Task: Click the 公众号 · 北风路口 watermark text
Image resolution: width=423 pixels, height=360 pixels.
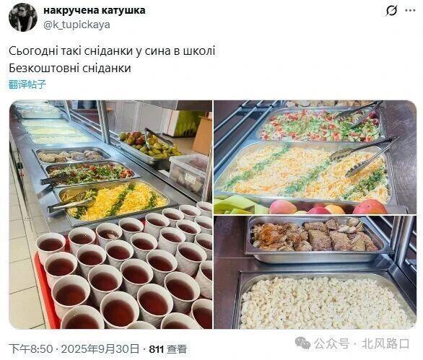Action: click(361, 343)
